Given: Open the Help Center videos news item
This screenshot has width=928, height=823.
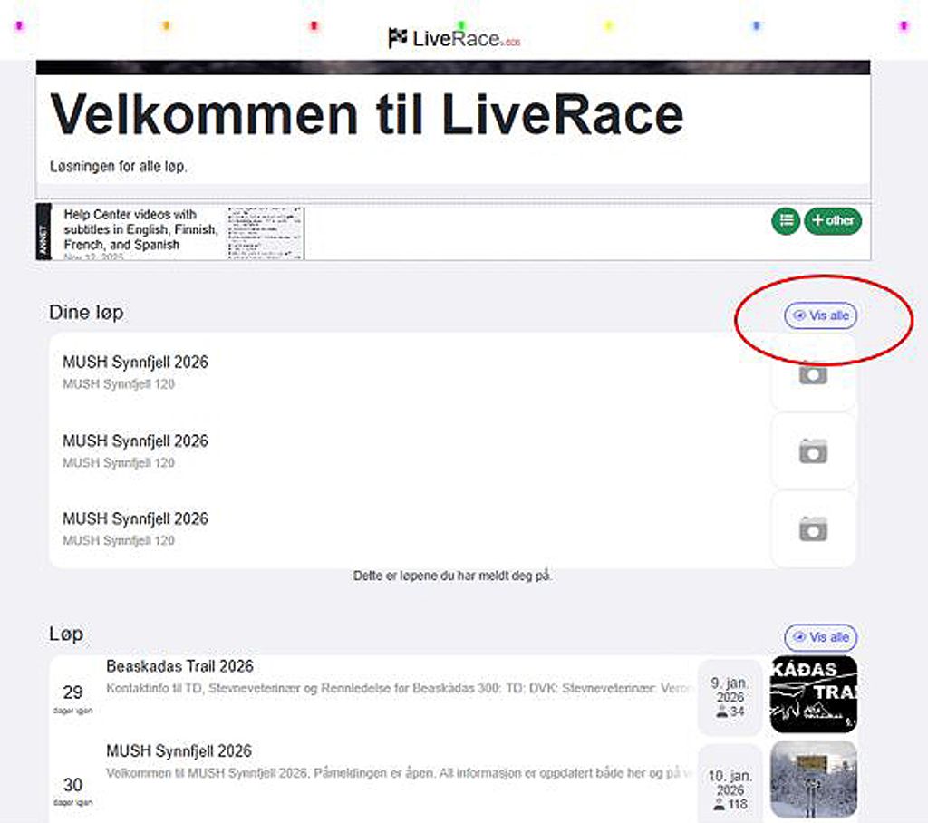Looking at the screenshot, I should (x=140, y=230).
